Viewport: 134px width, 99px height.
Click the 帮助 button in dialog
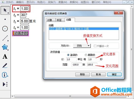83,74
